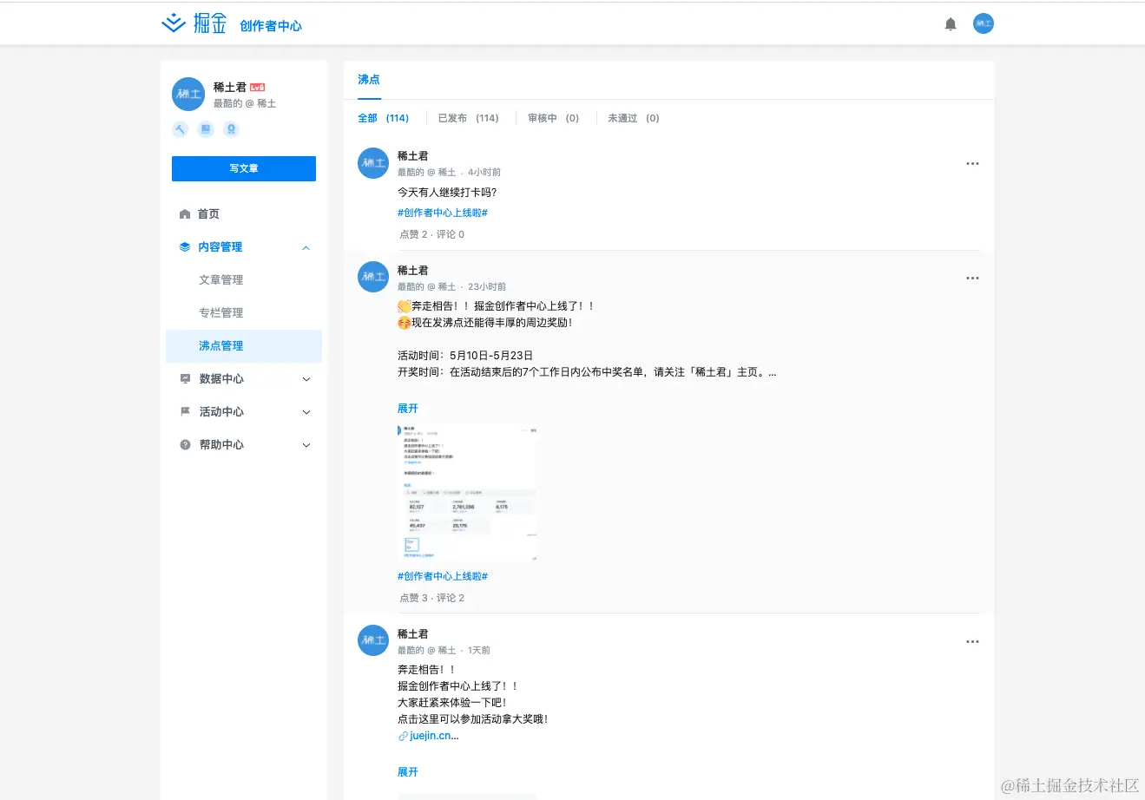
Task: Filter by 已发布 (114)
Action: click(468, 118)
